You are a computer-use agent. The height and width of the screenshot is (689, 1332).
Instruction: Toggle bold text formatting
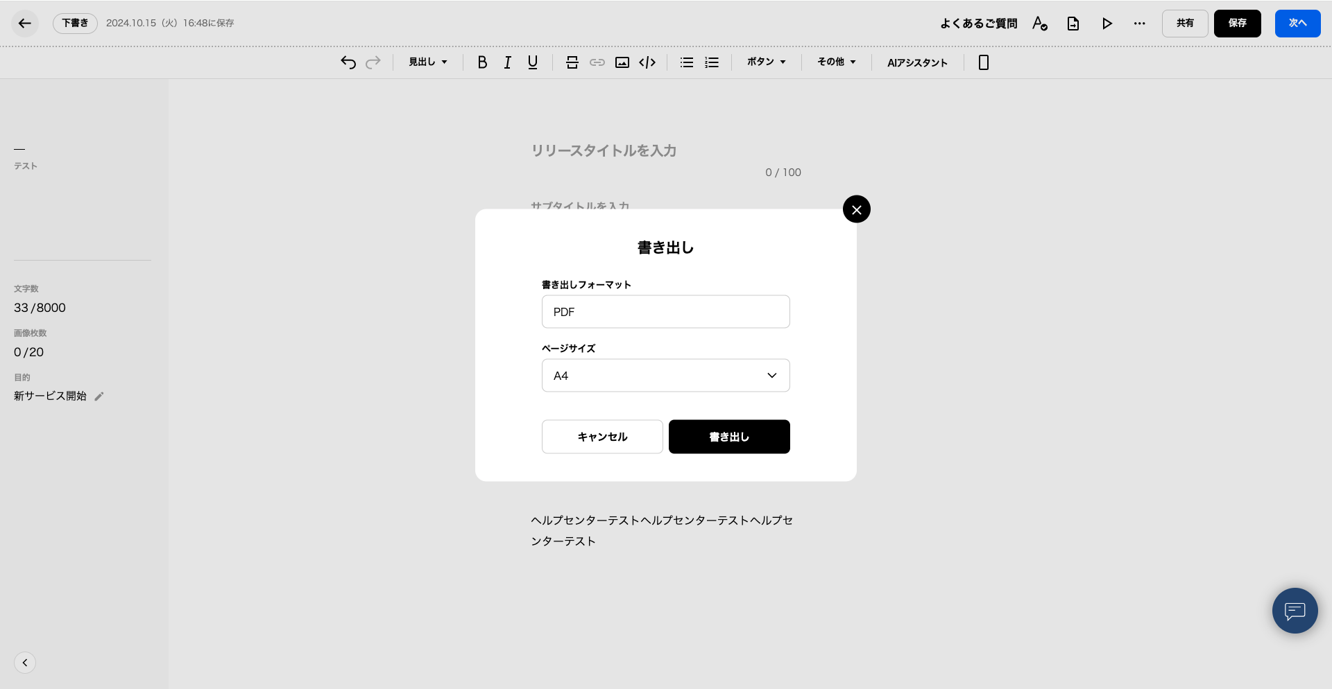click(x=482, y=62)
